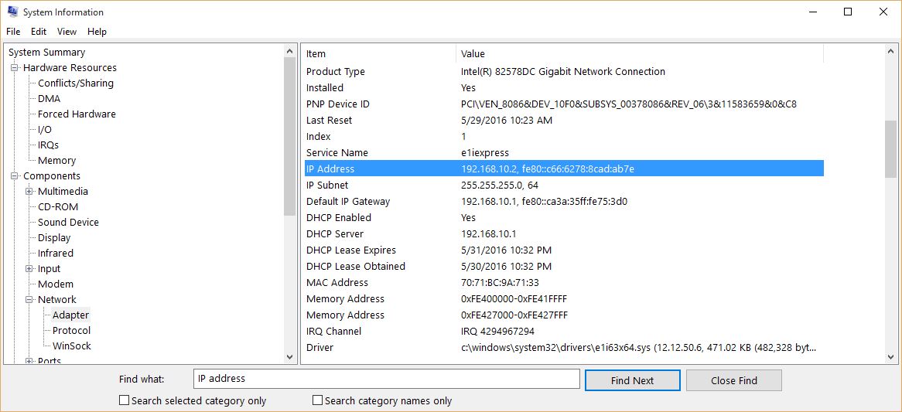Maximize the System Information window

pos(848,12)
